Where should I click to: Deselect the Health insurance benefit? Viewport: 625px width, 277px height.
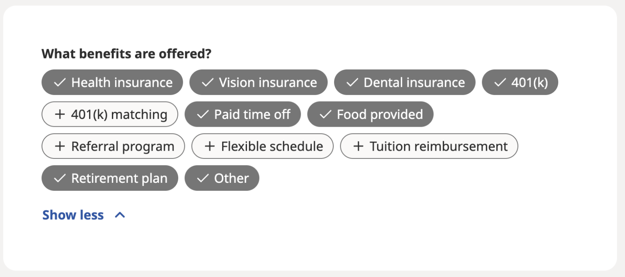click(112, 82)
